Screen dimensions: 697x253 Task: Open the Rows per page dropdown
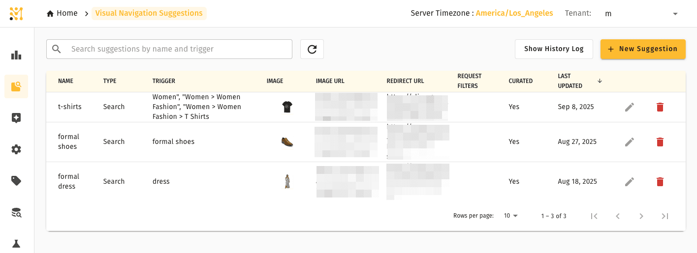click(511, 216)
